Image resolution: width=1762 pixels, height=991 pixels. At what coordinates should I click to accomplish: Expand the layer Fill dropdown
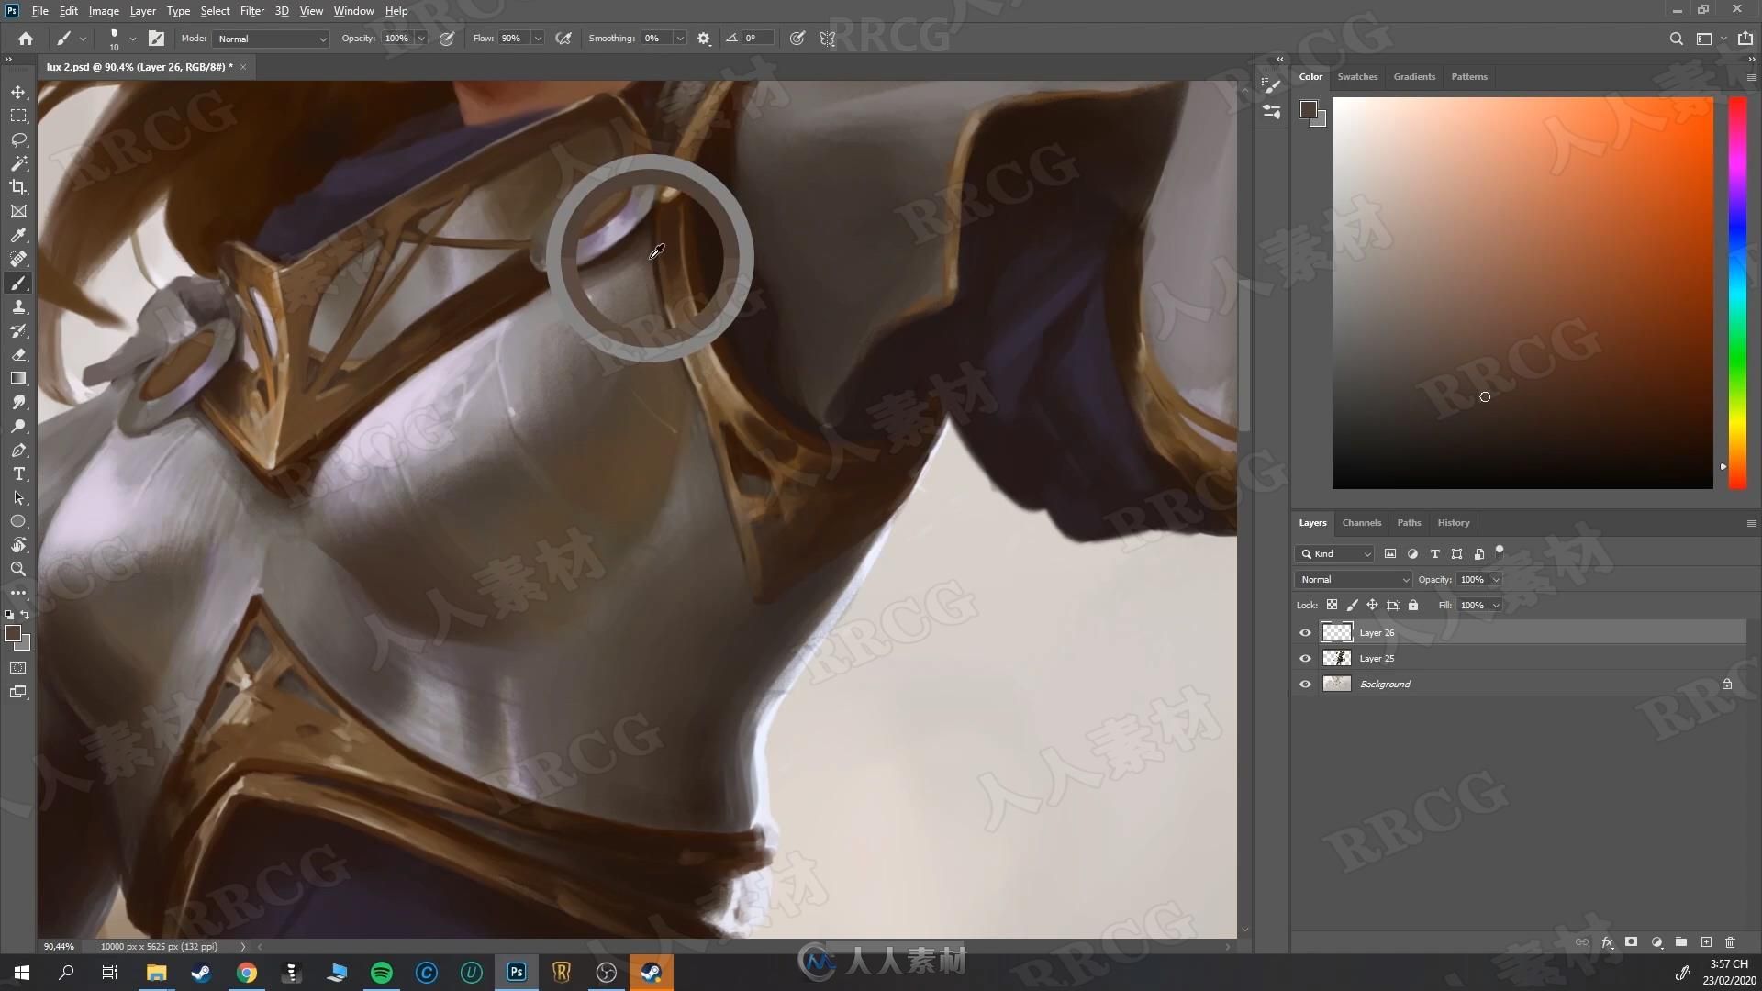(1495, 605)
